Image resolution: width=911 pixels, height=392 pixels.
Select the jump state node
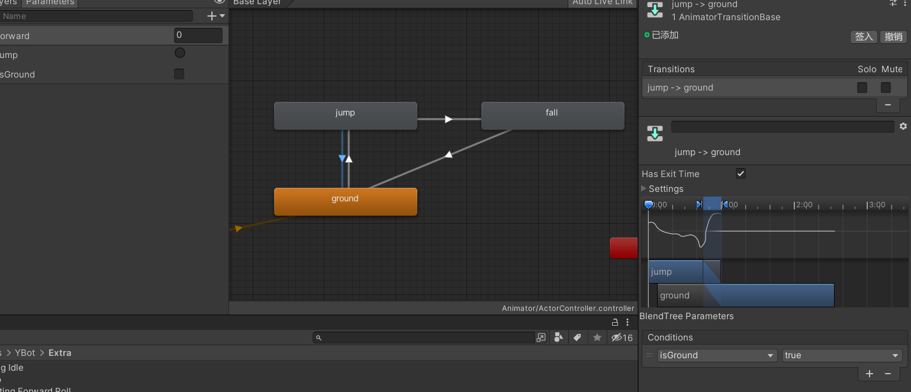(346, 115)
